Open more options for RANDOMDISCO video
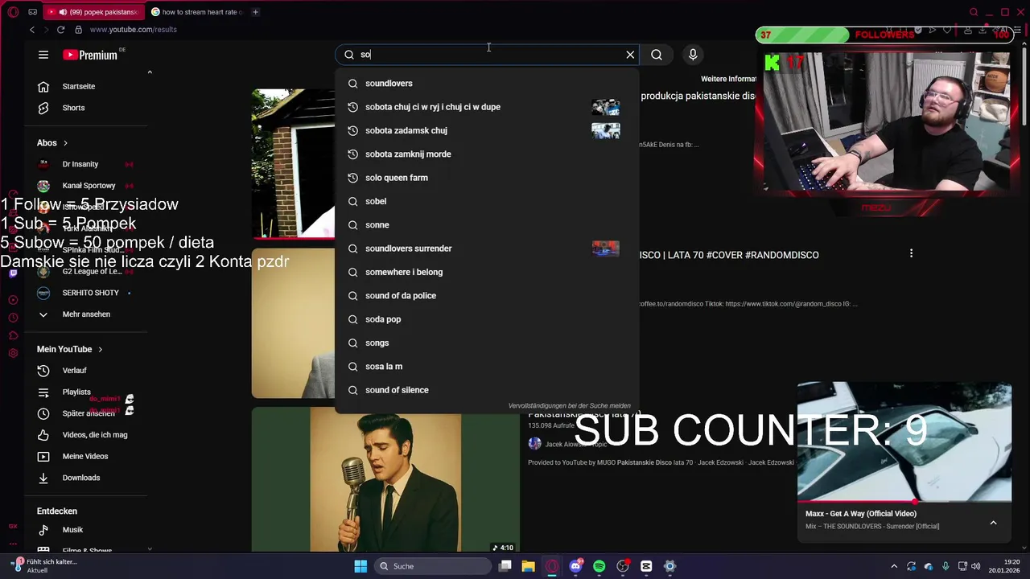1030x579 pixels. (x=911, y=253)
